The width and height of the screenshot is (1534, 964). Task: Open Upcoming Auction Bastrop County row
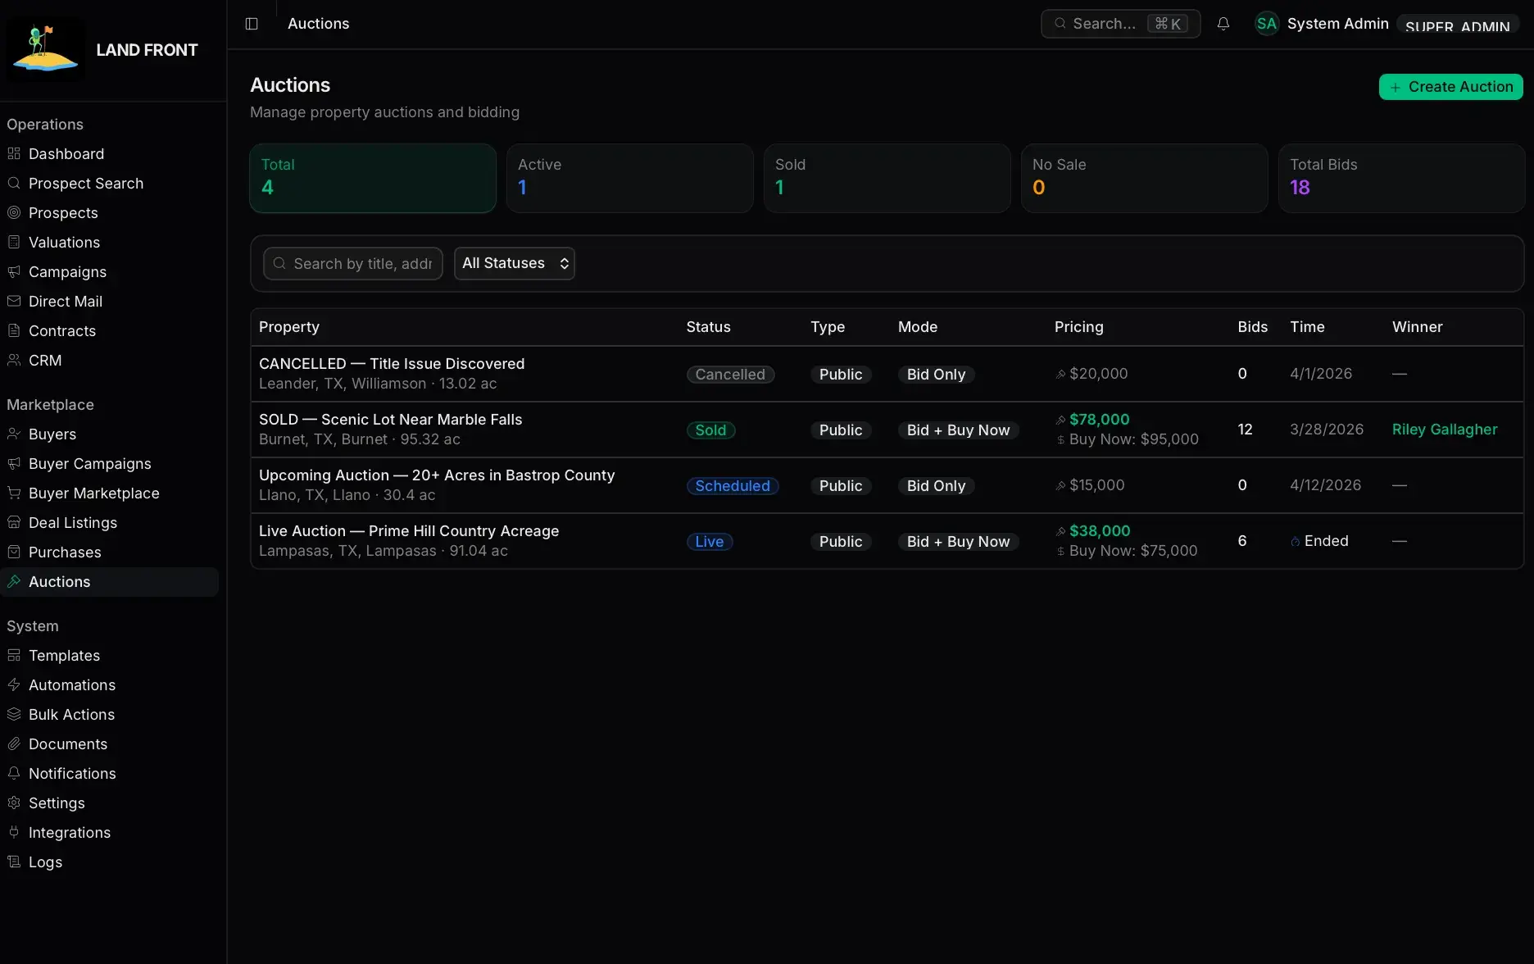887,485
